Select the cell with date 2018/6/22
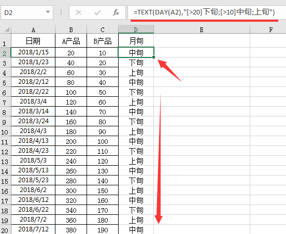Screen dimensions: 286x234 coord(33,210)
